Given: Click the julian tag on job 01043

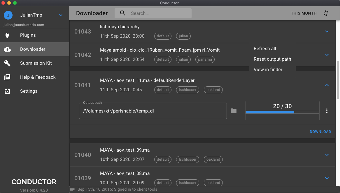Looking at the screenshot, I should coord(183,36).
